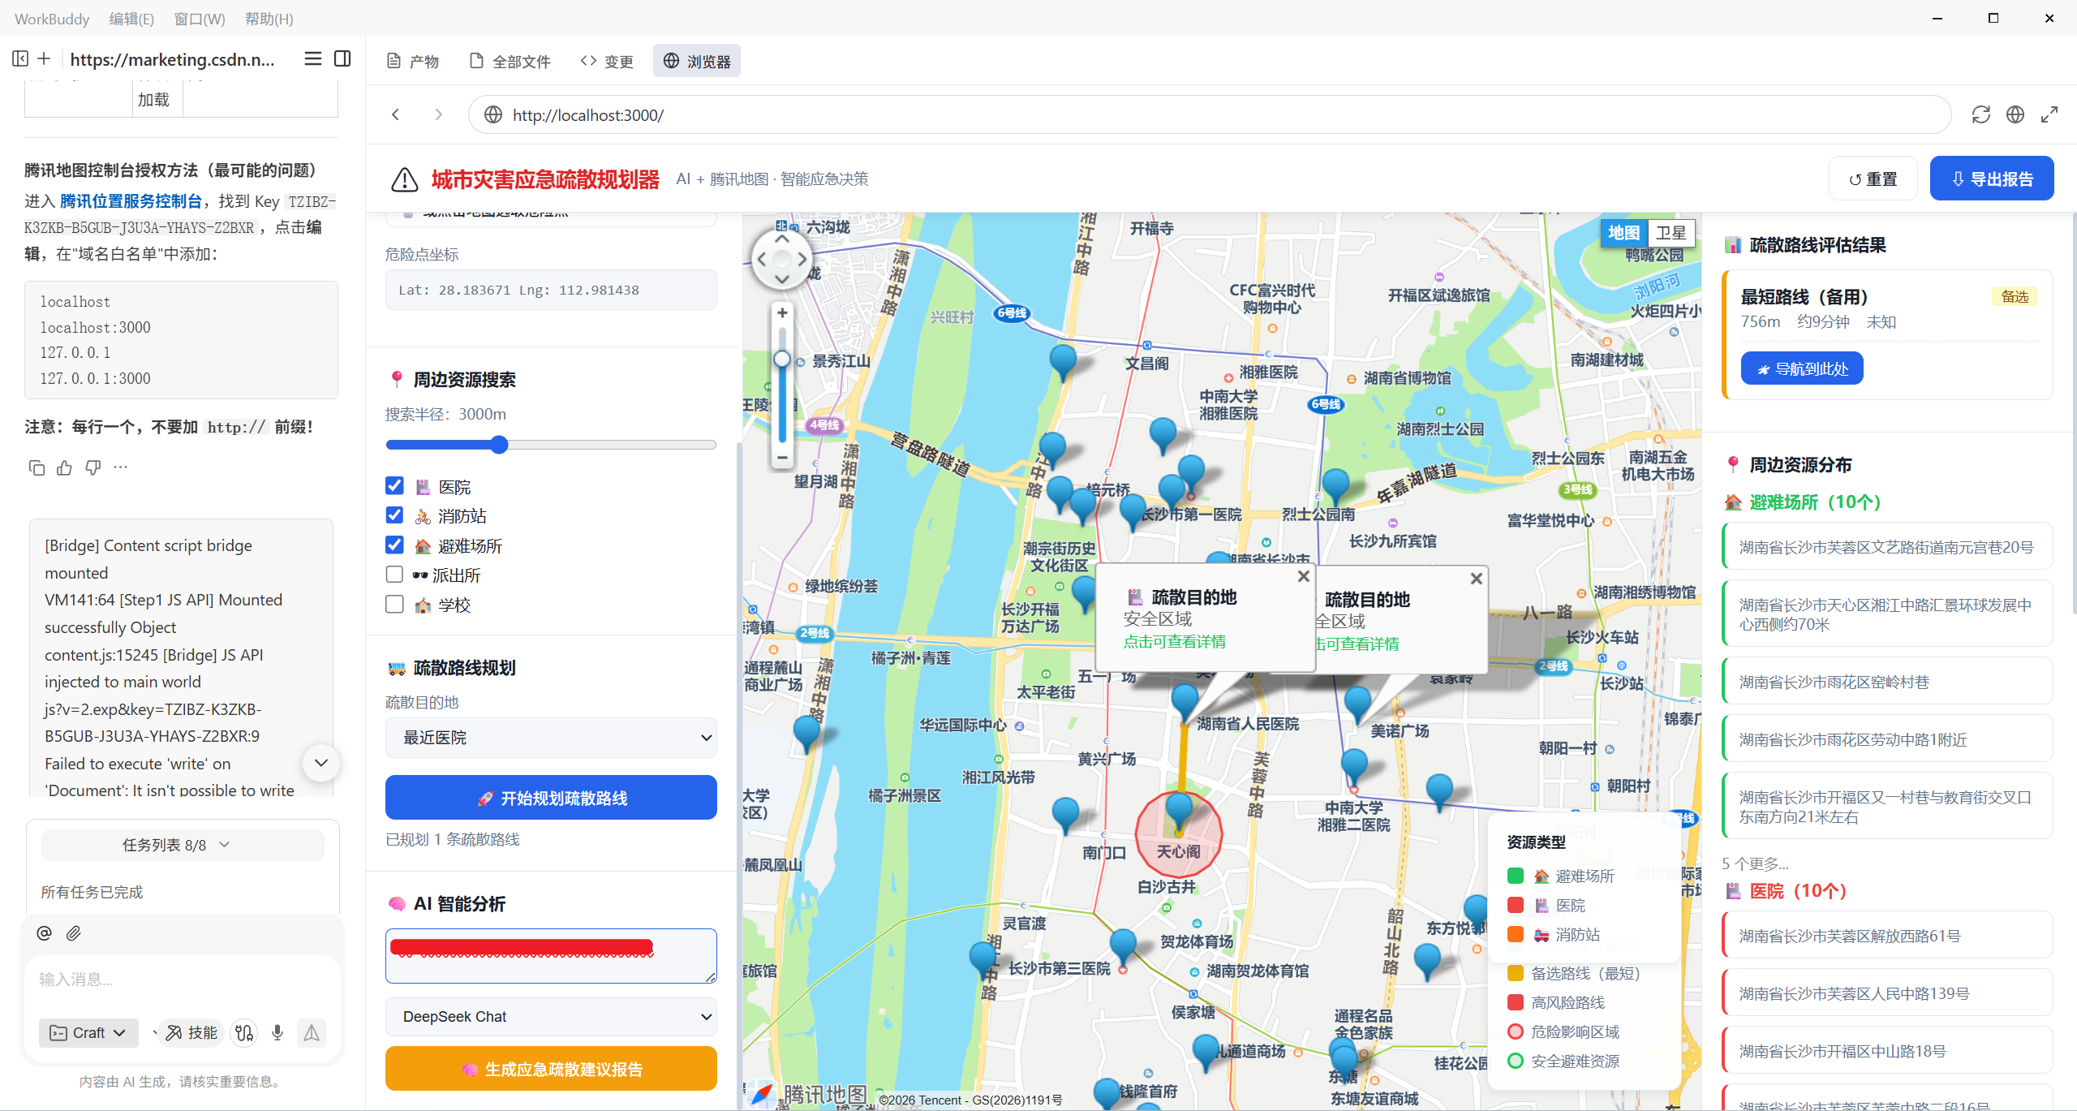
Task: Uncheck the 医院 resource checkbox
Action: coord(394,485)
